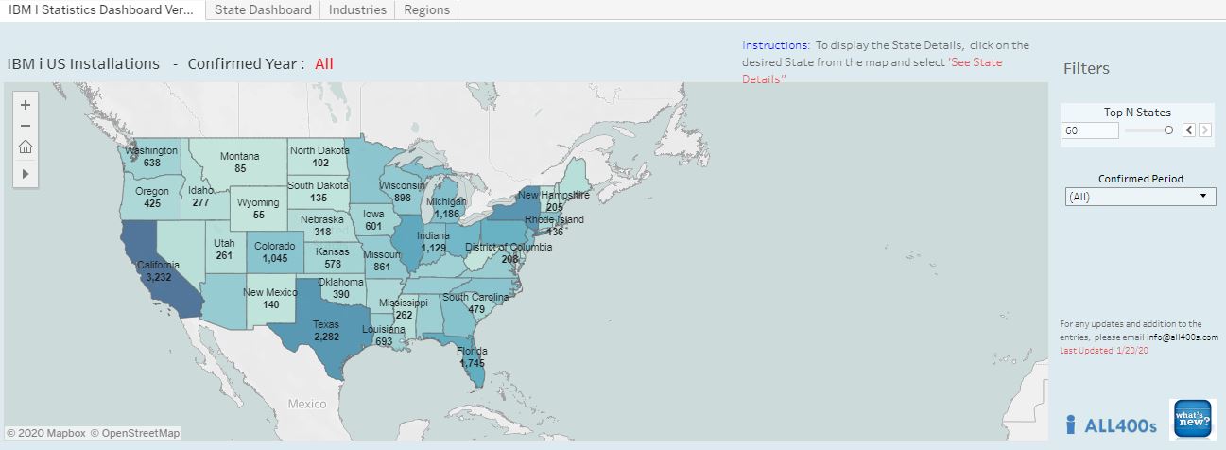Select Wyoming state on the map
The image size is (1226, 450).
(x=258, y=209)
